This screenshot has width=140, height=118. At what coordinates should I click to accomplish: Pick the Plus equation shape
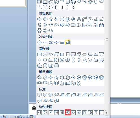pyautogui.click(x=40, y=42)
